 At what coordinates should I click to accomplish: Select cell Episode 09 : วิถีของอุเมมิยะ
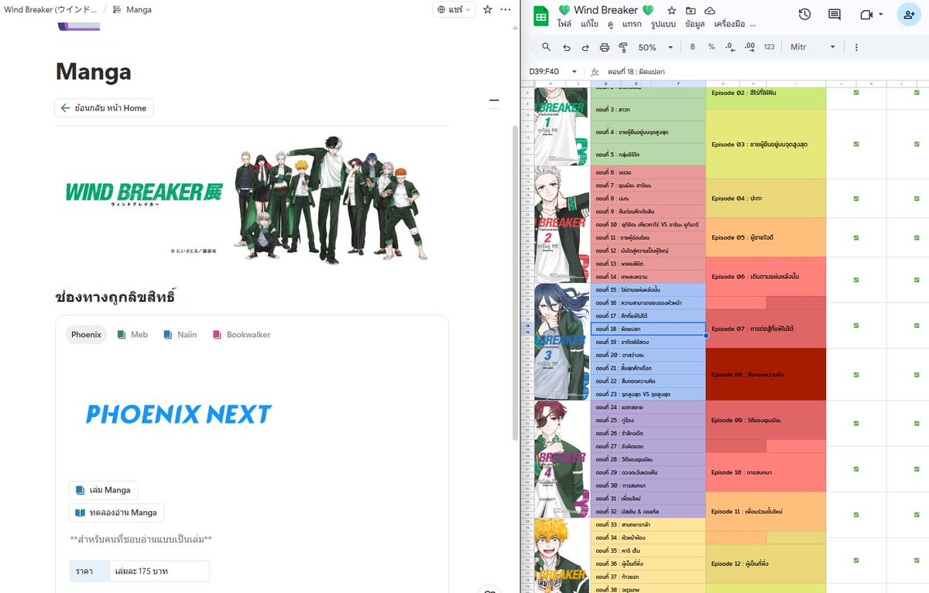click(x=766, y=421)
